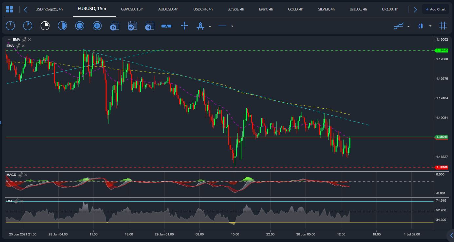Click the MACD panel label
Screen dimensions: 454x242
(11, 175)
